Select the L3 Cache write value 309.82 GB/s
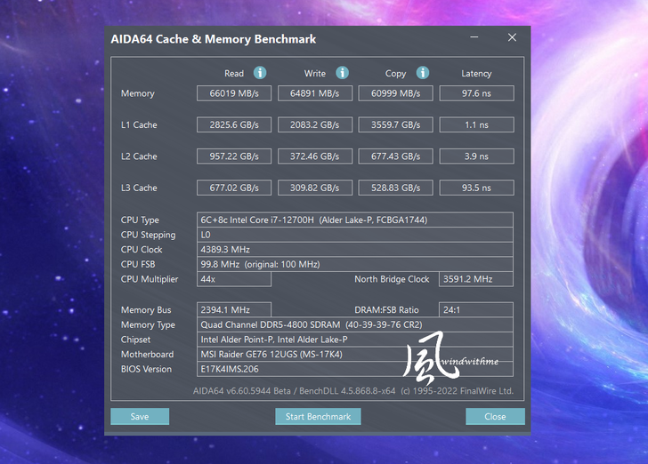Screen dimensions: 648x464 [315, 188]
